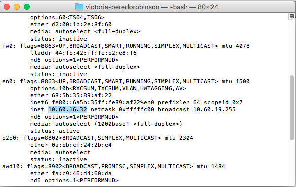The image size is (296, 187).
Task: Click the en0 MAC address 68:5b:35:89:af:22
Action: pos(81,95)
